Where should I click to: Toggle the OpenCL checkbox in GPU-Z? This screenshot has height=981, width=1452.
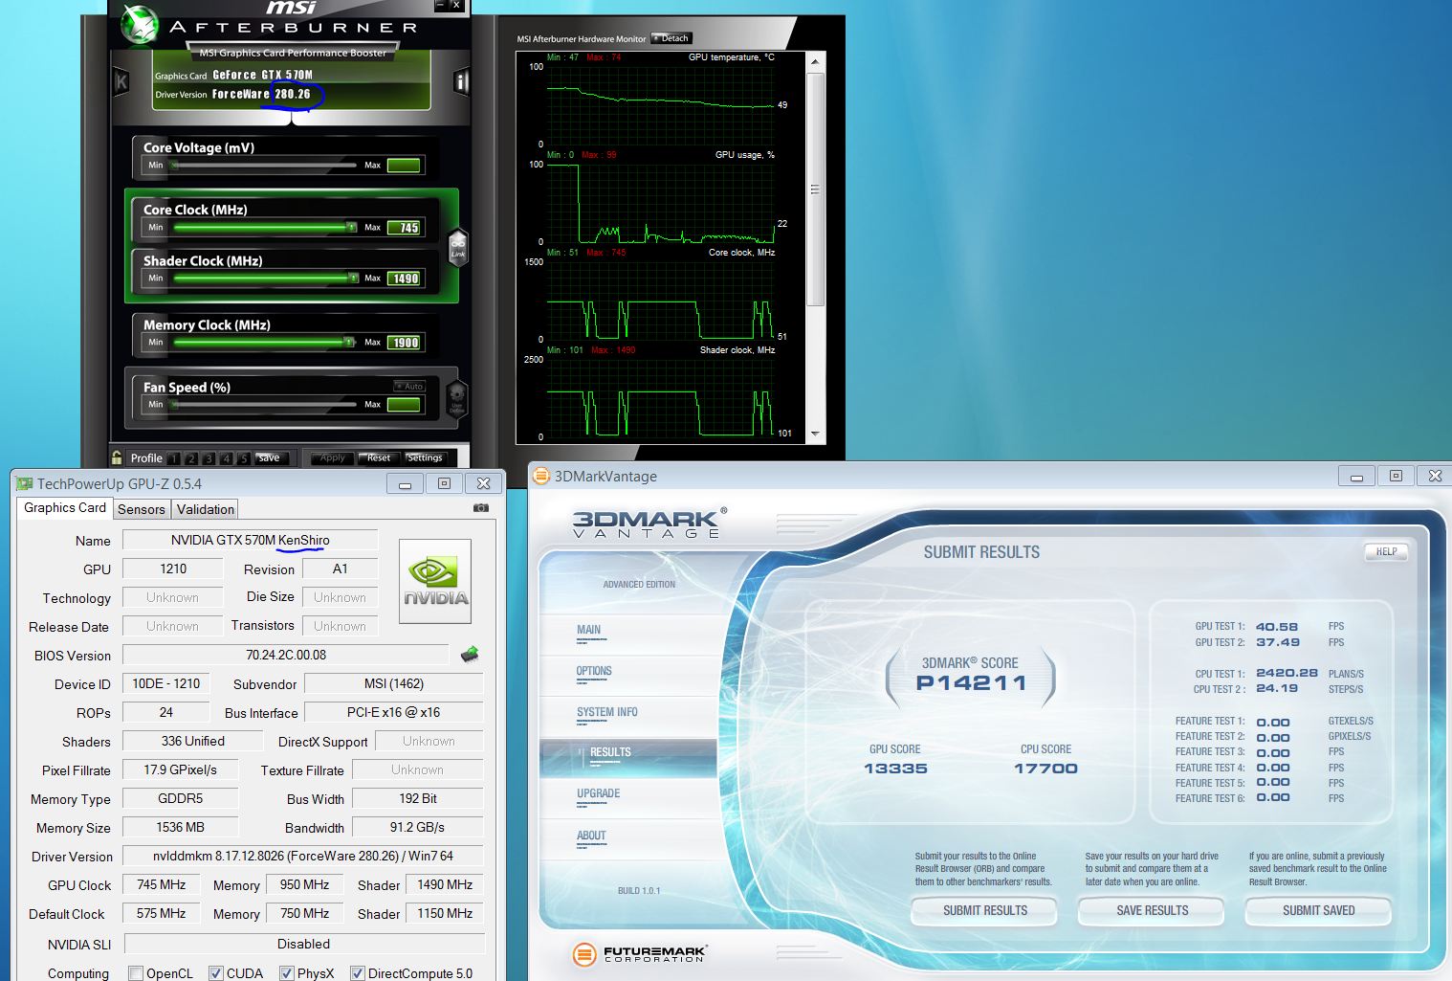coord(135,973)
